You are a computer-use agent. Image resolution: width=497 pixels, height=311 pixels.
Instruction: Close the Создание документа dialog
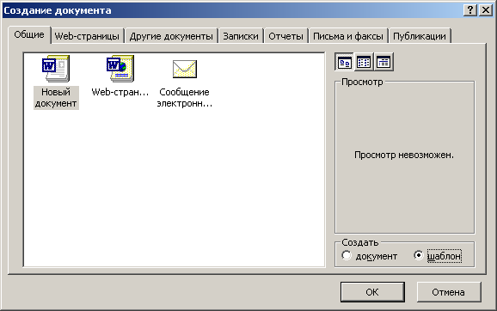pyautogui.click(x=486, y=10)
